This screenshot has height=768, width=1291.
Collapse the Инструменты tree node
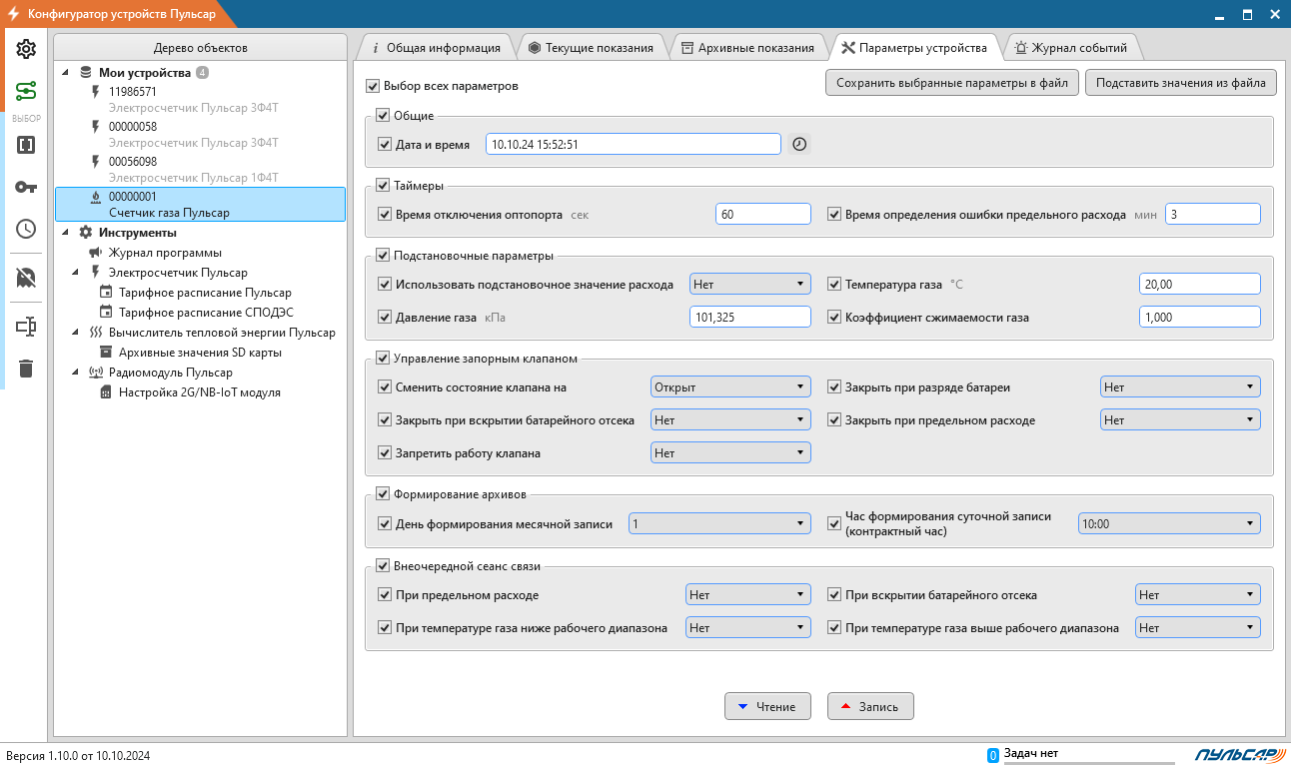tap(66, 233)
